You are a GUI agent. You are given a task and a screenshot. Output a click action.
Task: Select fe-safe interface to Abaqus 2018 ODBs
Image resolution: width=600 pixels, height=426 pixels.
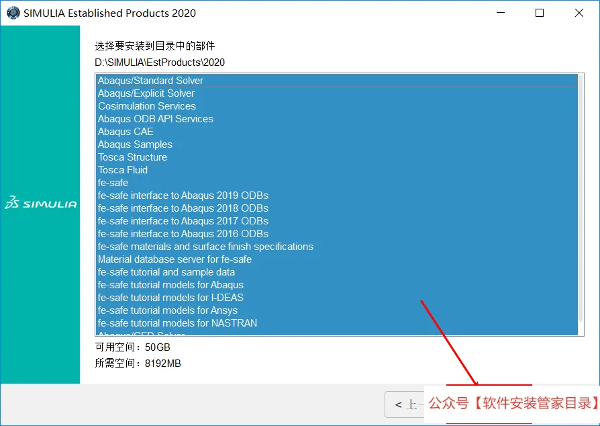coord(337,208)
